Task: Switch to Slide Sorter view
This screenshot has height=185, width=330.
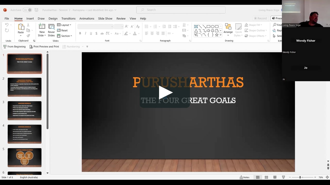Action: tap(266, 177)
